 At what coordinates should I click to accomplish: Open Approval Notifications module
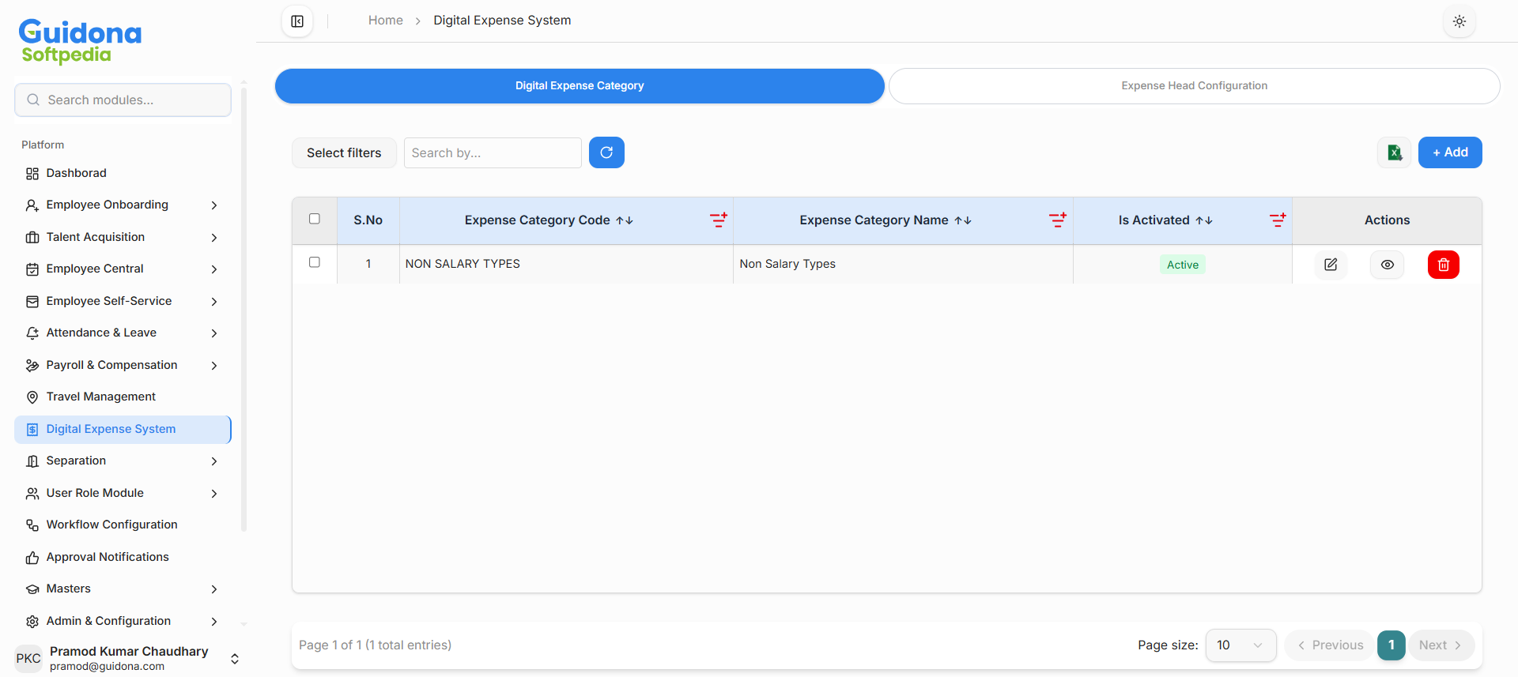click(123, 558)
